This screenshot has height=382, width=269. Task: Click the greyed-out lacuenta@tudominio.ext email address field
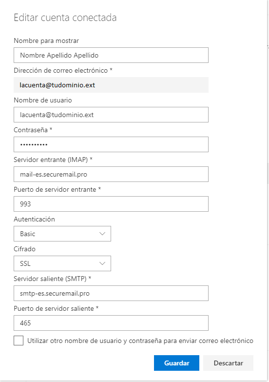click(x=111, y=85)
